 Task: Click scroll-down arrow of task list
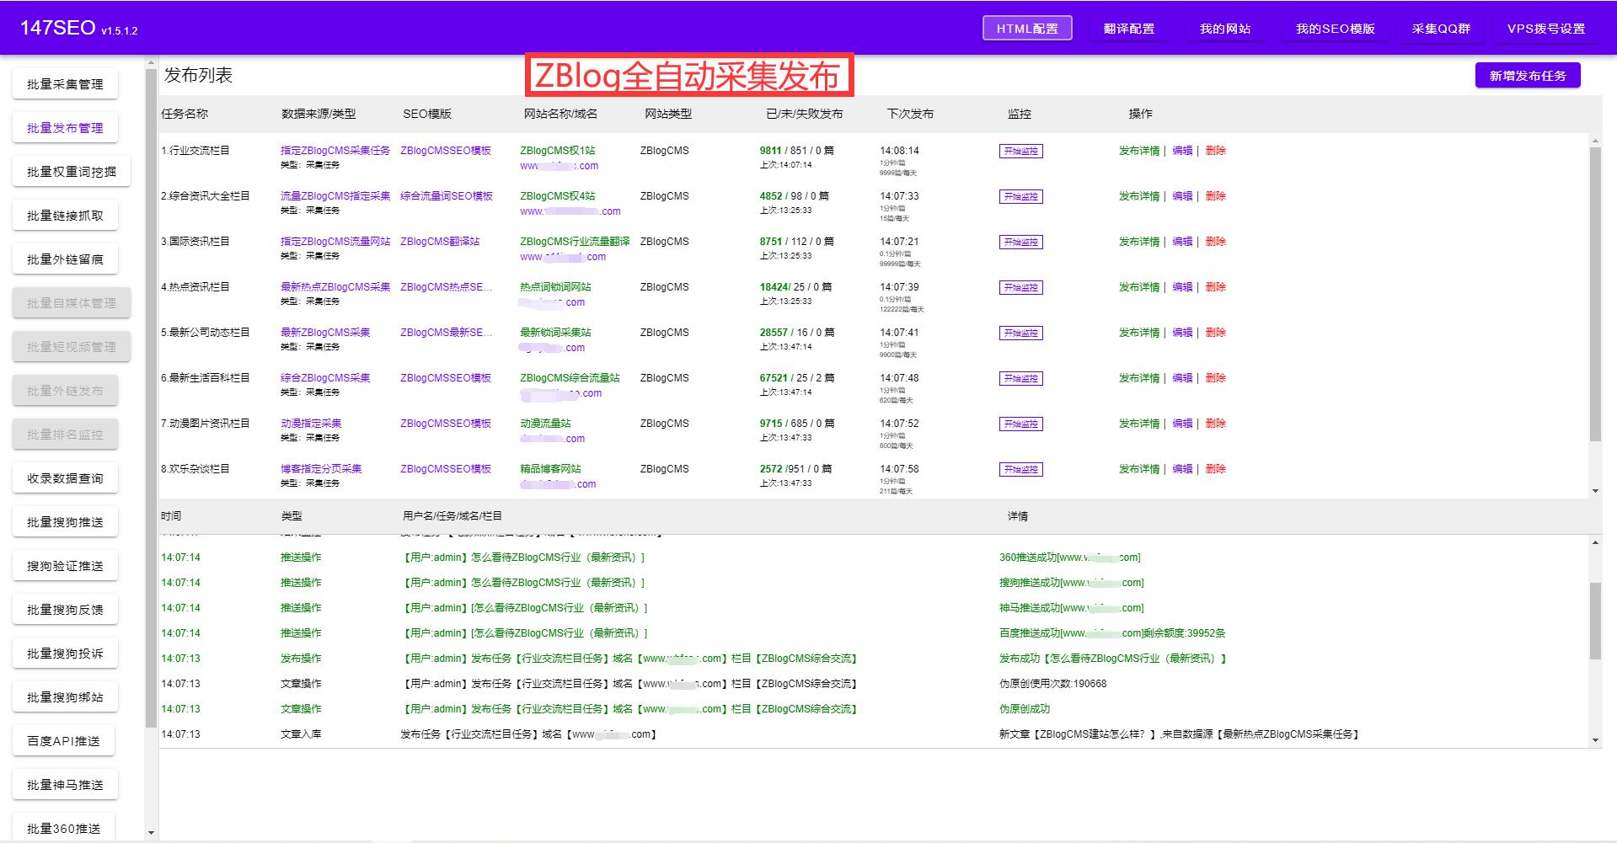(1595, 491)
